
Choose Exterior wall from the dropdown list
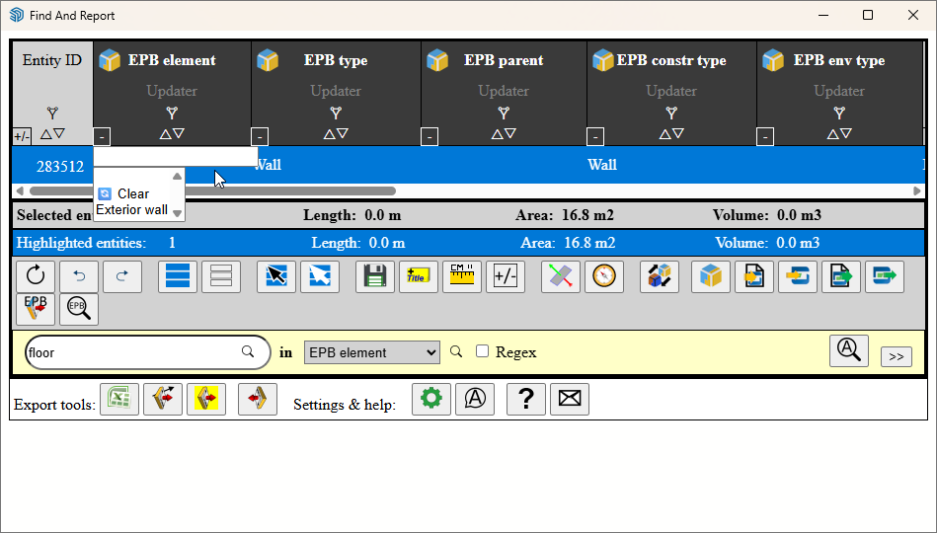coord(131,210)
